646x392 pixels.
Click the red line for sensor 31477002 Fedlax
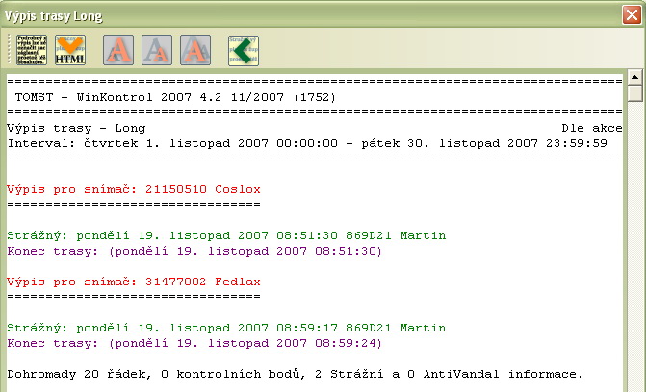(x=133, y=281)
